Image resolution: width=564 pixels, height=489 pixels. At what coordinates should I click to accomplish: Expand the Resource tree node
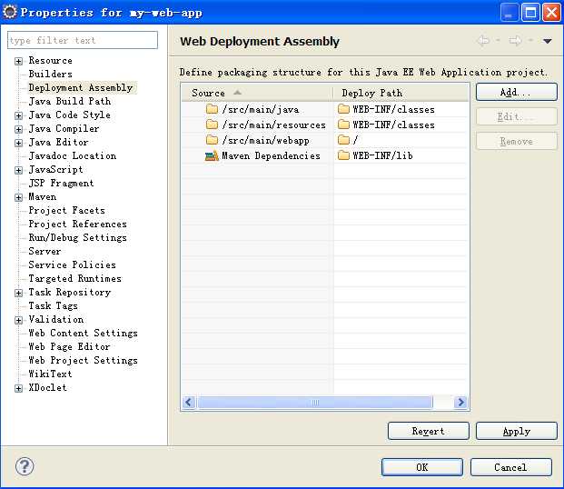(x=19, y=61)
